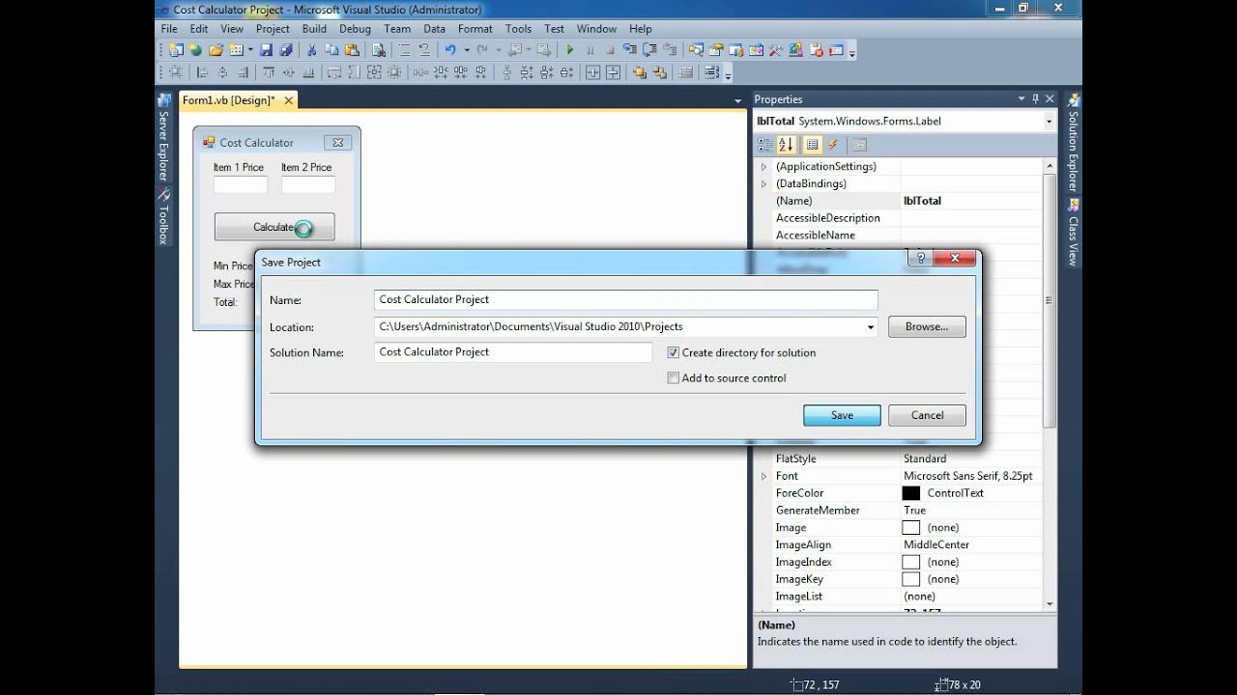Toggle auto-hide pin on Properties panel
Viewport: 1237px width, 695px height.
(x=1035, y=99)
